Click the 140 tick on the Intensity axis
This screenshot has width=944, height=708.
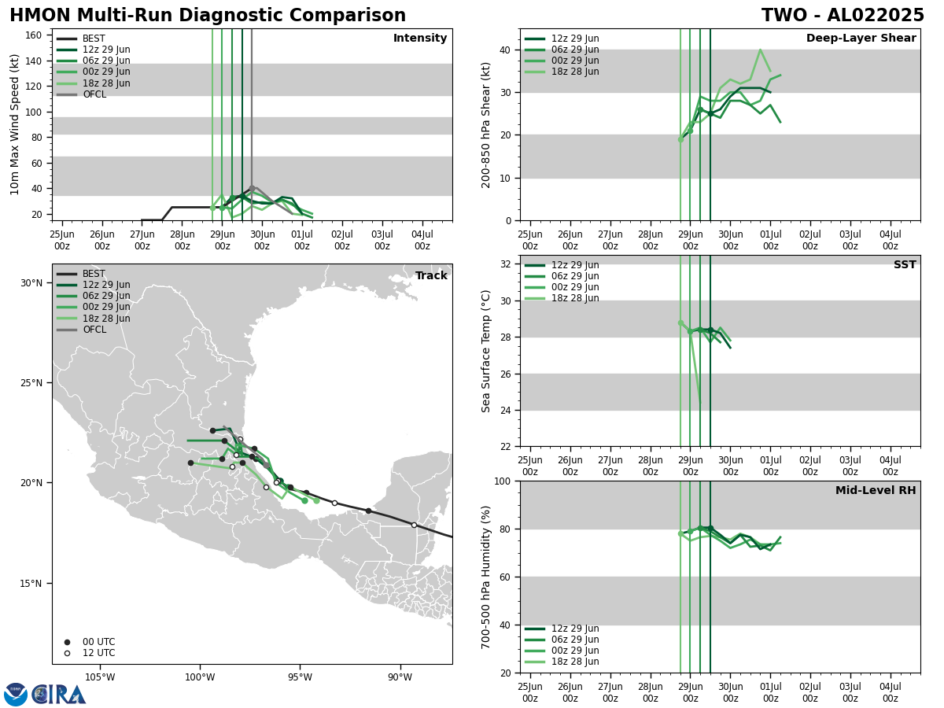[x=35, y=61]
